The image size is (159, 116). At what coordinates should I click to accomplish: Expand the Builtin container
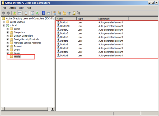click(x=7, y=29)
